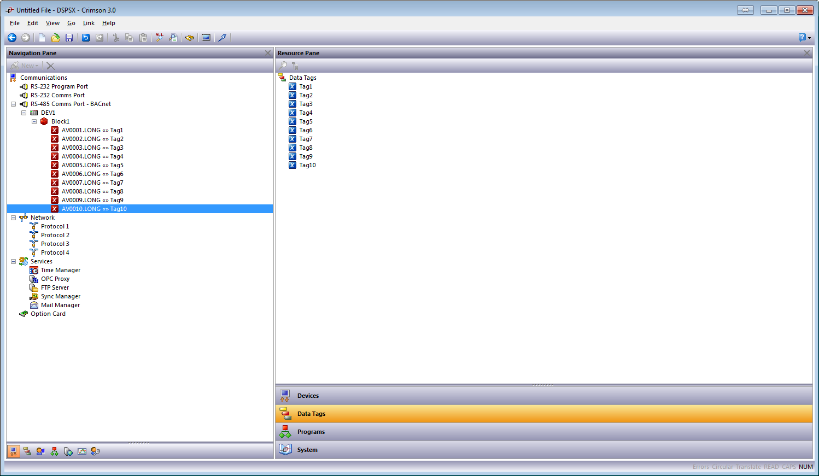Collapse the Services tree node

click(x=14, y=261)
